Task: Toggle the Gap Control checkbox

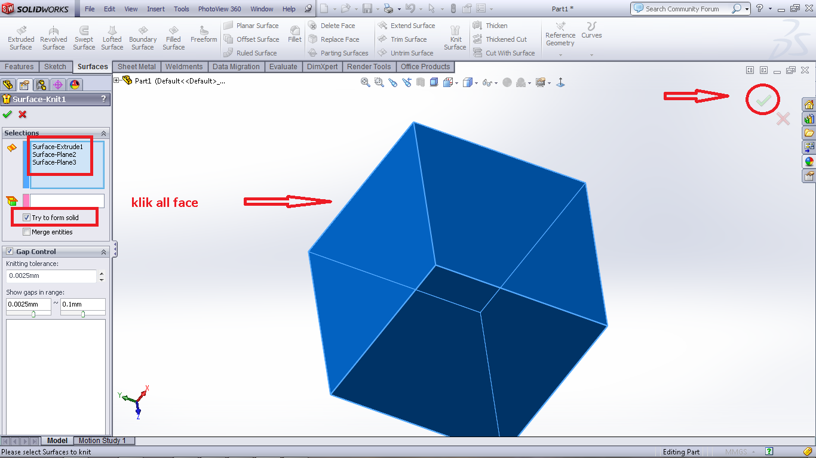Action: tap(9, 252)
